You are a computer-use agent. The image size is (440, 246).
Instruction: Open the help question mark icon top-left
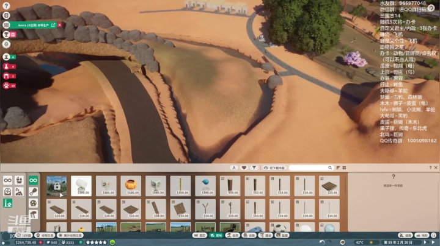tap(6, 5)
